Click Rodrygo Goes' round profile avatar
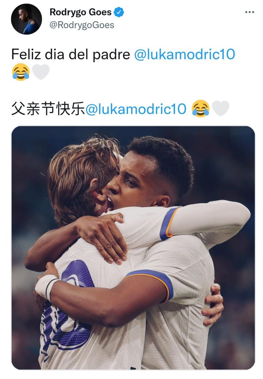Screen dimensions: 263x379 (x=26, y=19)
